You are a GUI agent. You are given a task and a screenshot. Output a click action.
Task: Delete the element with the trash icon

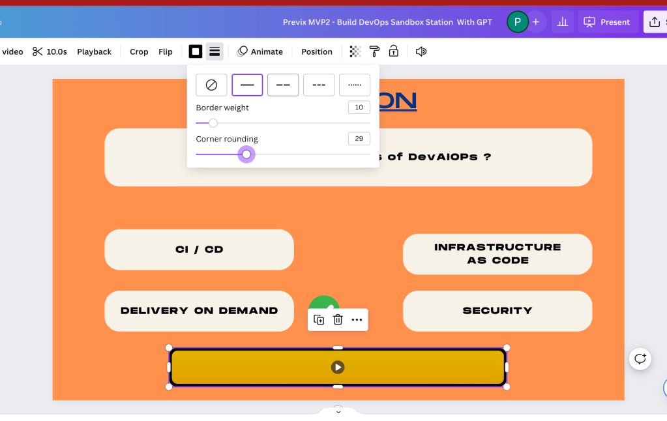tap(338, 319)
